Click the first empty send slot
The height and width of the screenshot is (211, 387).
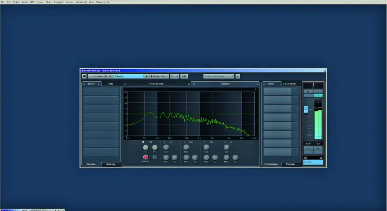coord(281,91)
